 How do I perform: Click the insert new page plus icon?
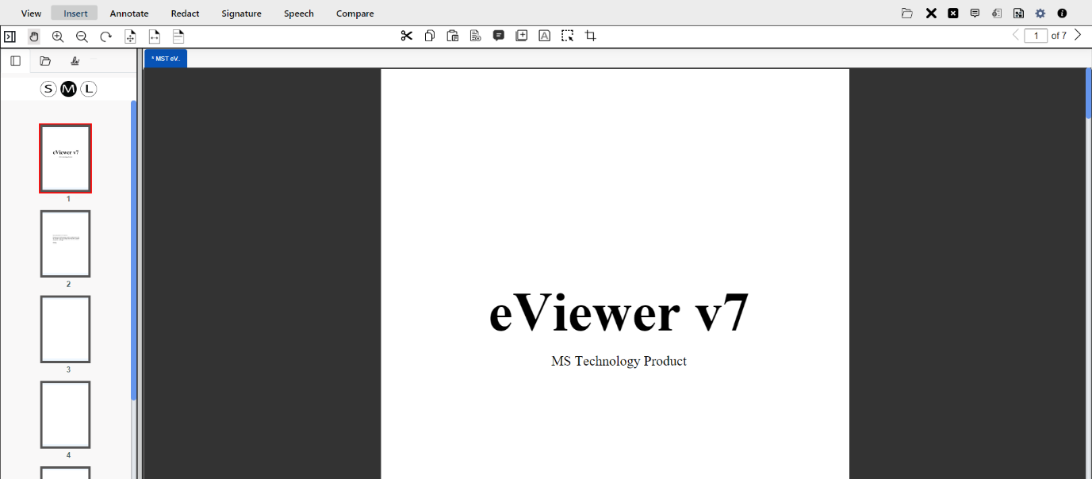(522, 36)
